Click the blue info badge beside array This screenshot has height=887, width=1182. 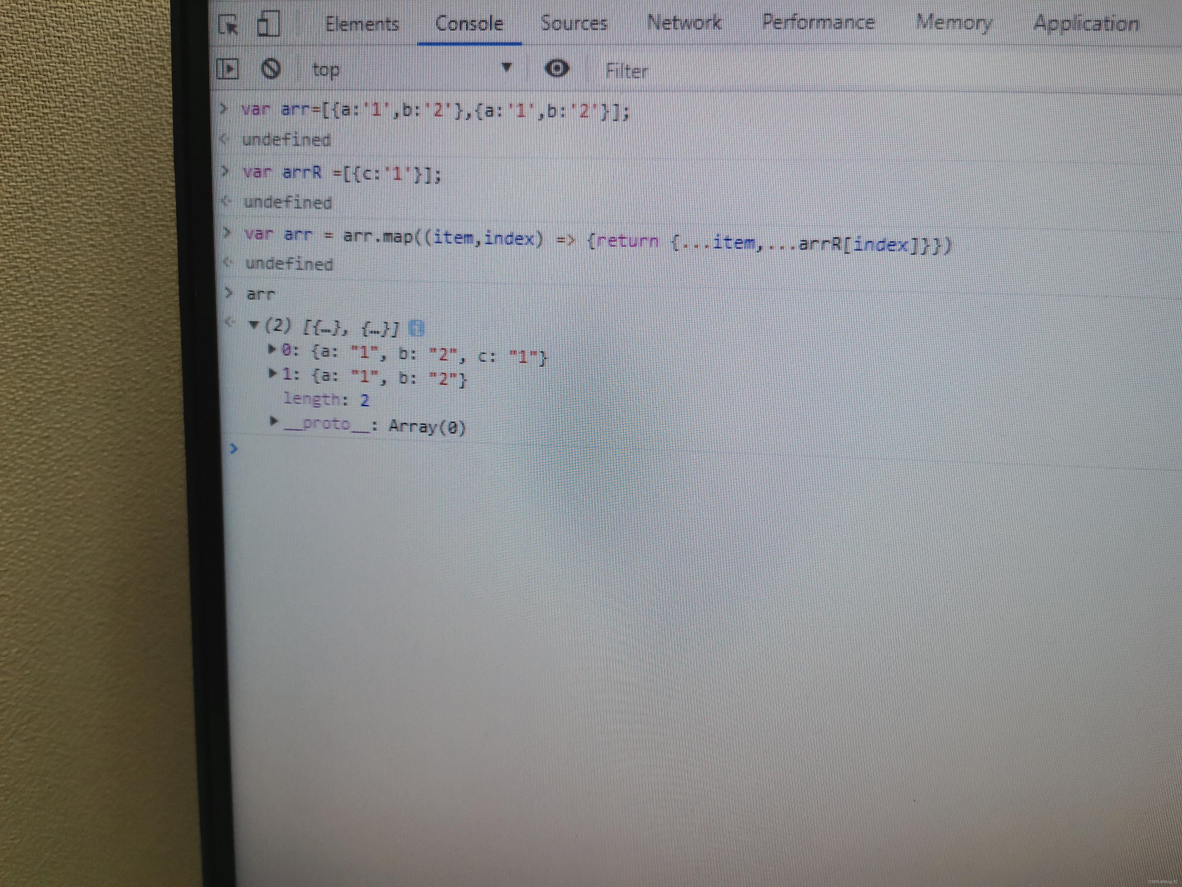click(416, 328)
